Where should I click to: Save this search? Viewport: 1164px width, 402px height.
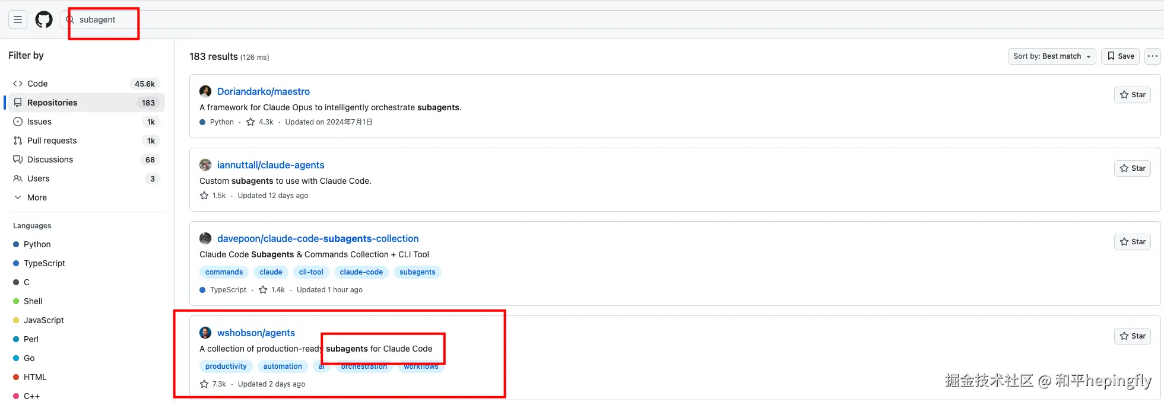(1120, 56)
